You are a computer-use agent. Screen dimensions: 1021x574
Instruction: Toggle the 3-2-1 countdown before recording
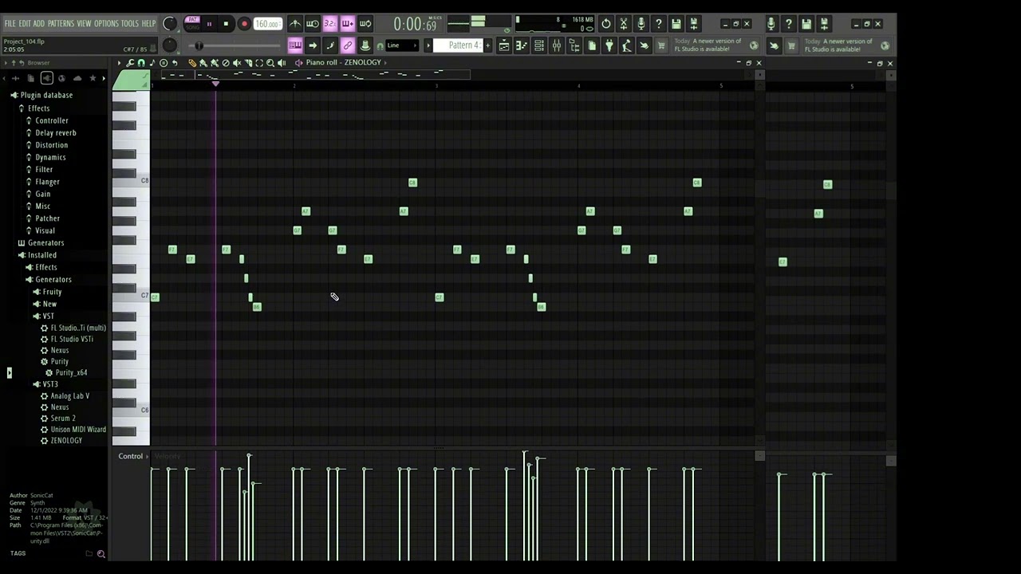(x=329, y=24)
